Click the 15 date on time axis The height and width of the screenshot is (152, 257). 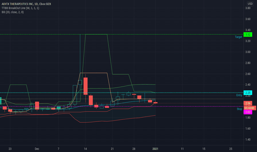[204, 149]
